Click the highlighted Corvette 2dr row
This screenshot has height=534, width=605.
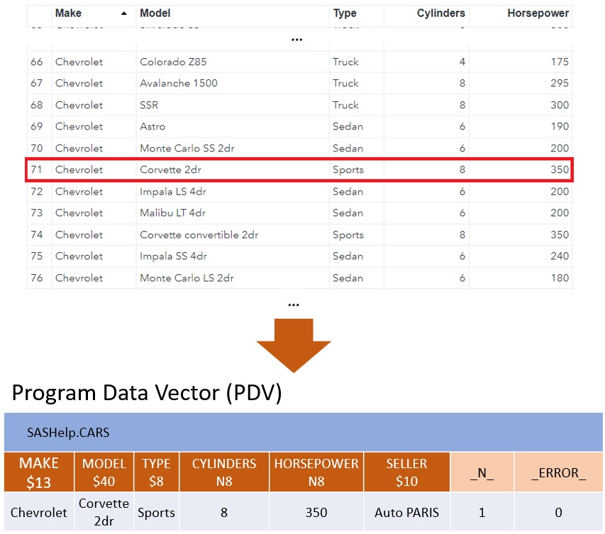click(x=213, y=169)
